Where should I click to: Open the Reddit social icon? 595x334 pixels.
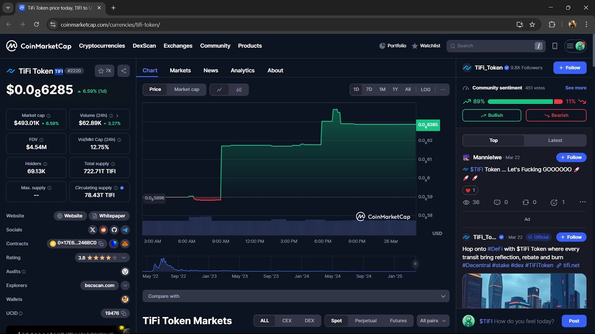(x=103, y=230)
